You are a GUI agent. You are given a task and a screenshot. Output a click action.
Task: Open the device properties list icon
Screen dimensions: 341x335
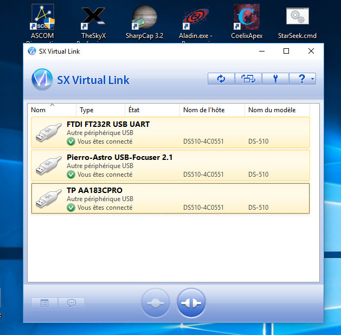(44, 303)
